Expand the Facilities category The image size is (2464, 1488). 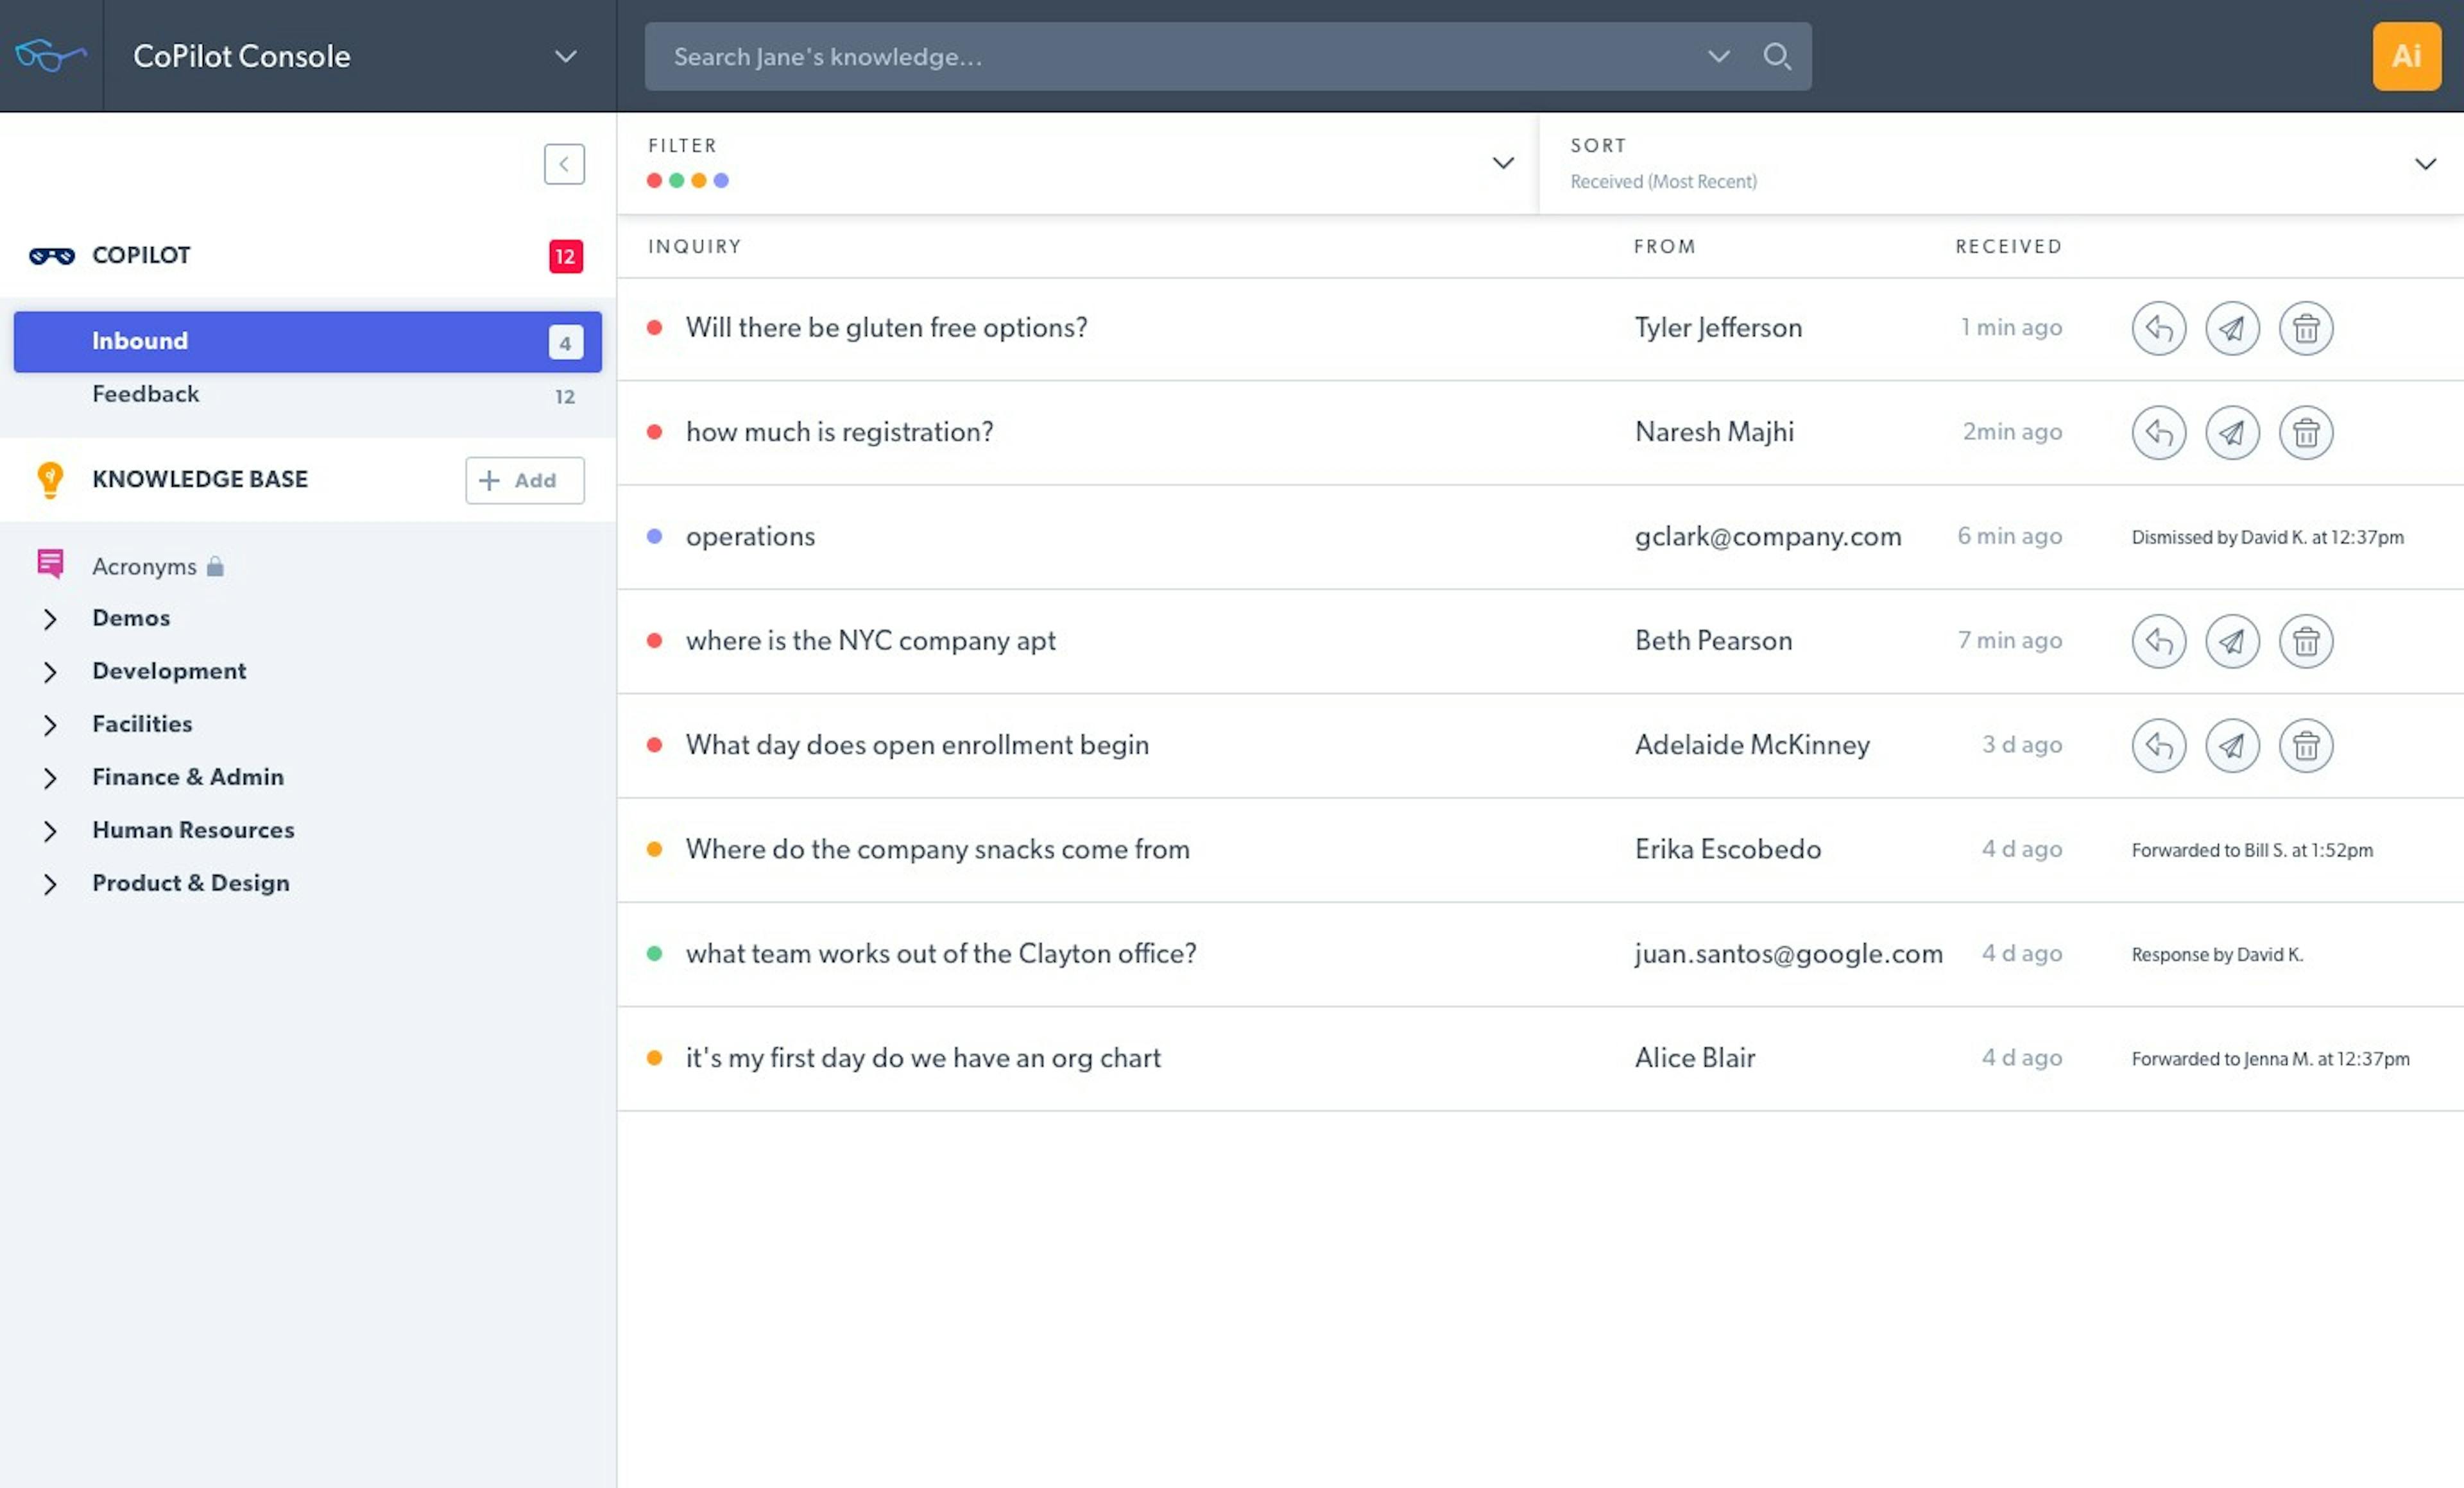coord(50,725)
